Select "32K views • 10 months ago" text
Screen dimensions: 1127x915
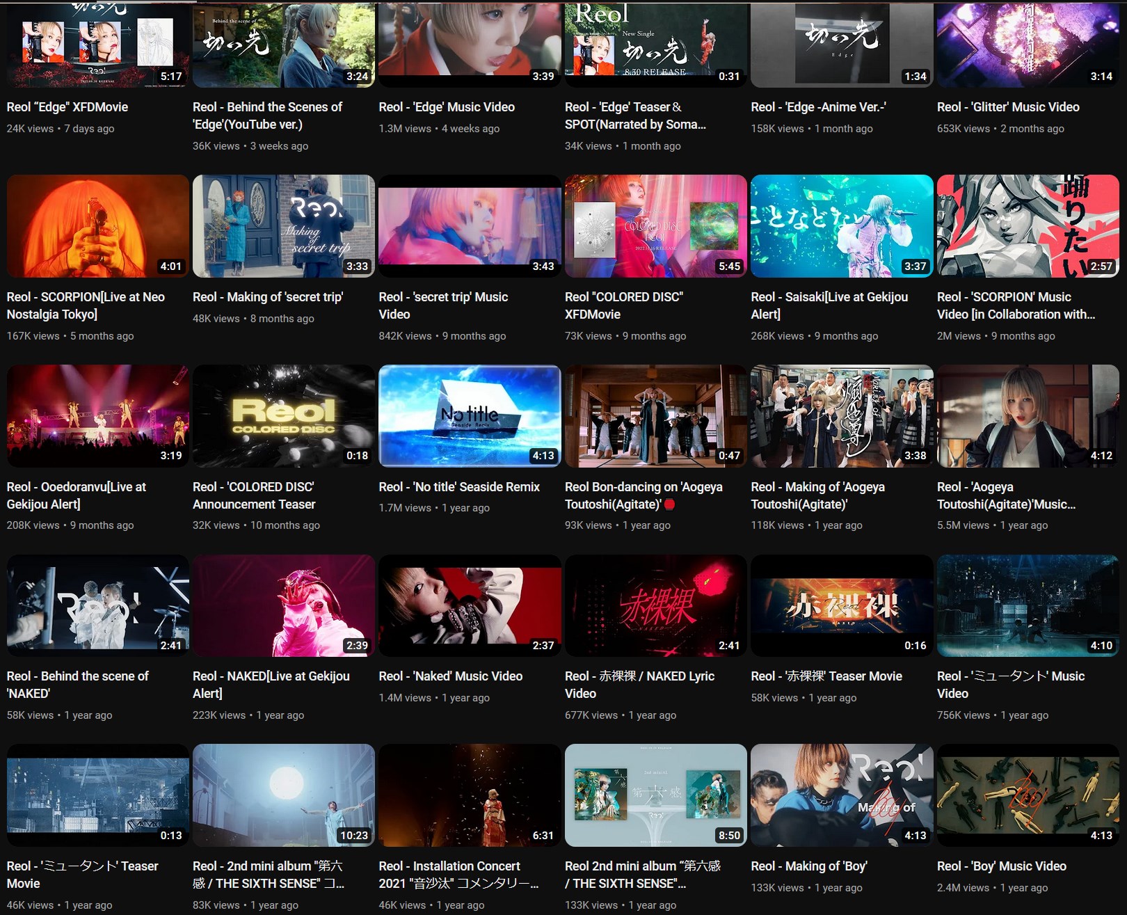click(256, 525)
